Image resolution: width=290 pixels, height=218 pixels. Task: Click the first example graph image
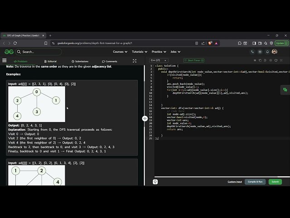[37, 104]
